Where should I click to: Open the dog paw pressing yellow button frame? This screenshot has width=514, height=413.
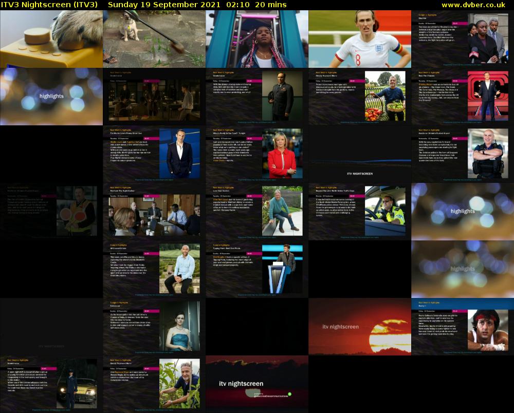point(51,39)
